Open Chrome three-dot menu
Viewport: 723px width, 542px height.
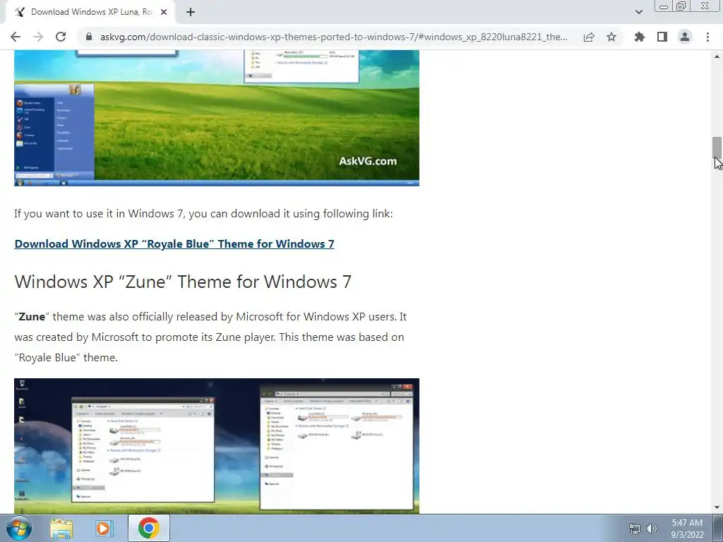coord(707,37)
